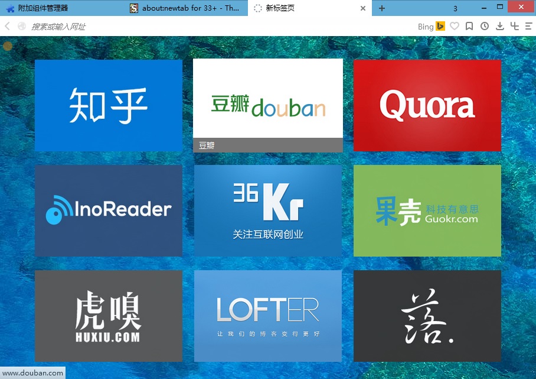Open the 知乎 tile

[109, 105]
